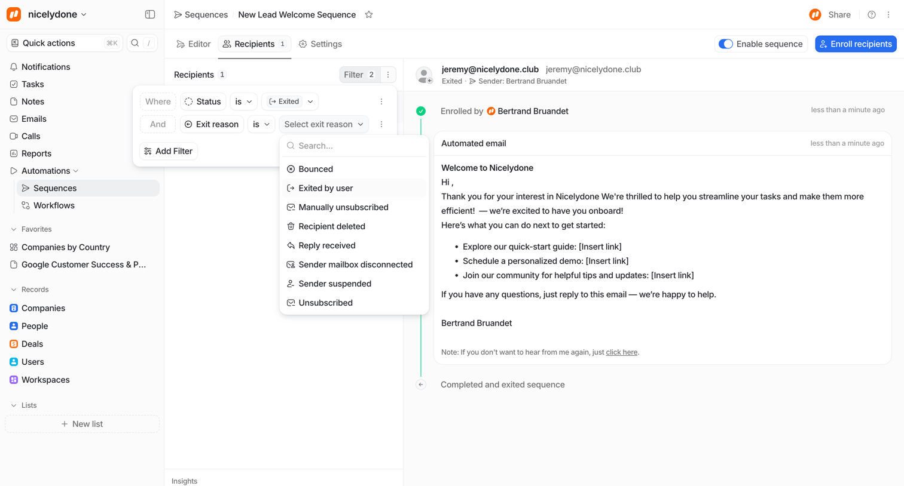
Task: Click the Companies record icon
Action: coord(14,308)
